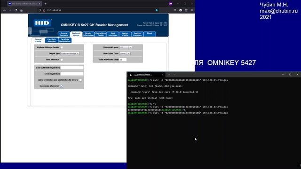Open the About tab

point(150,34)
